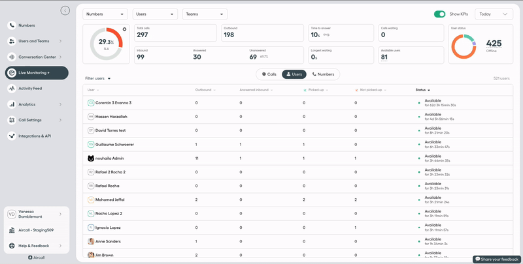Open the Teams filter dropdown
The width and height of the screenshot is (523, 264).
[205, 14]
